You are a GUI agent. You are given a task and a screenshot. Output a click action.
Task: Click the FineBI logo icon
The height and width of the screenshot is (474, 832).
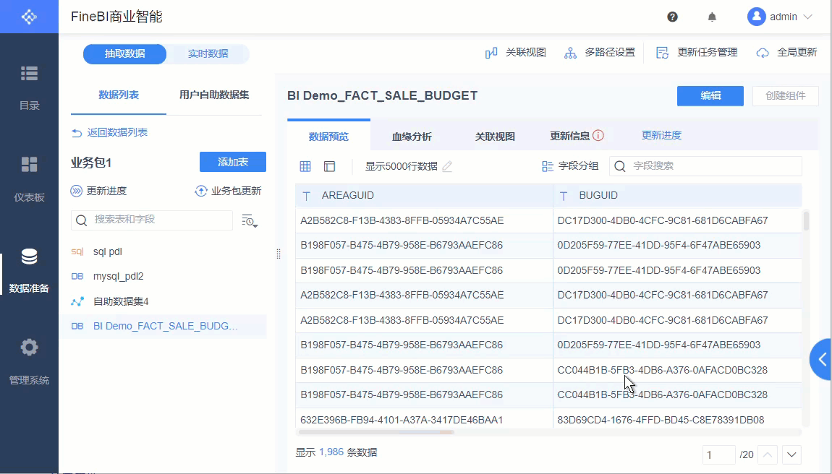point(29,17)
